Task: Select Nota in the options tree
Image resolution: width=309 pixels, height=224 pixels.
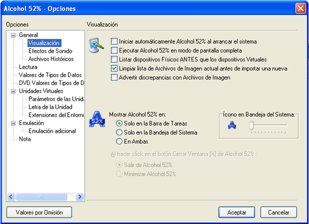Action: click(x=25, y=139)
